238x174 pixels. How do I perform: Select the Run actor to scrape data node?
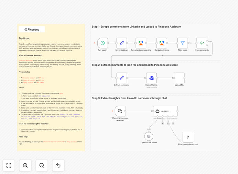(141, 43)
